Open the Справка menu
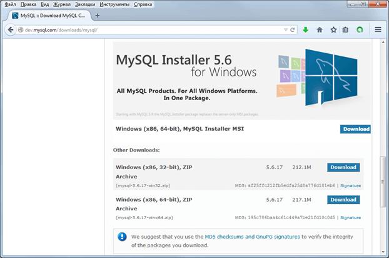 [143, 4]
